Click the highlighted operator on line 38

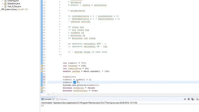(x=75, y=82)
